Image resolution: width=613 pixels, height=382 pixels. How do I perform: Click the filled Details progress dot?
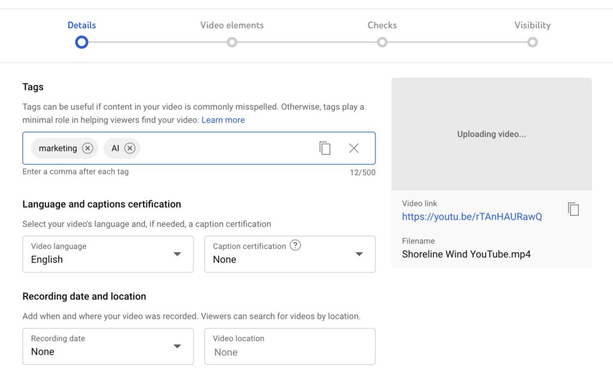pyautogui.click(x=81, y=42)
